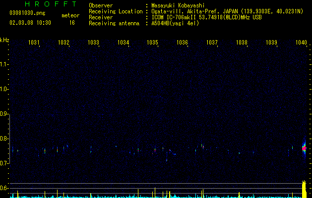Screen dimensions: 312x198
Task: Select the Ogata-vill. Akita-Pref. JAPAN location text
Action: pyautogui.click(x=227, y=11)
